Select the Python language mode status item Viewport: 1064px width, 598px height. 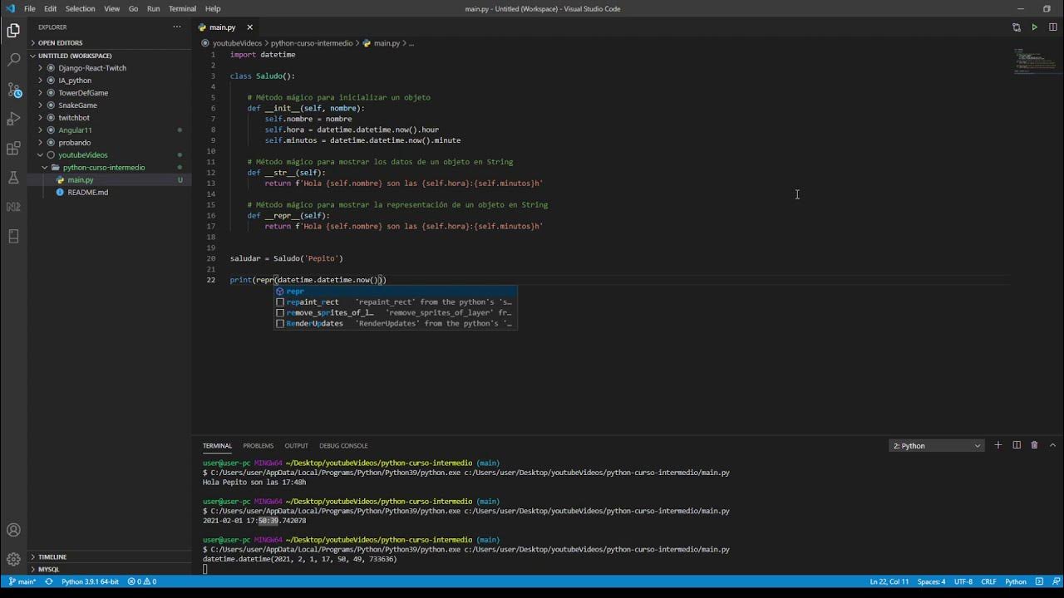(1016, 581)
